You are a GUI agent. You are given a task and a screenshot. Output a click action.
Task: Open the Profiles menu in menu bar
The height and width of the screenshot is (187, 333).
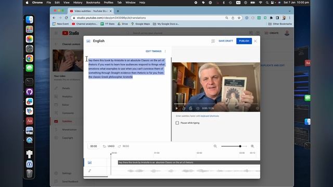[x=108, y=3]
